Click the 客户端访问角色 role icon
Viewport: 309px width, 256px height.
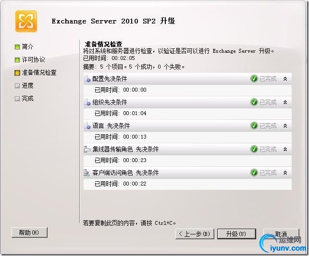[x=87, y=173]
